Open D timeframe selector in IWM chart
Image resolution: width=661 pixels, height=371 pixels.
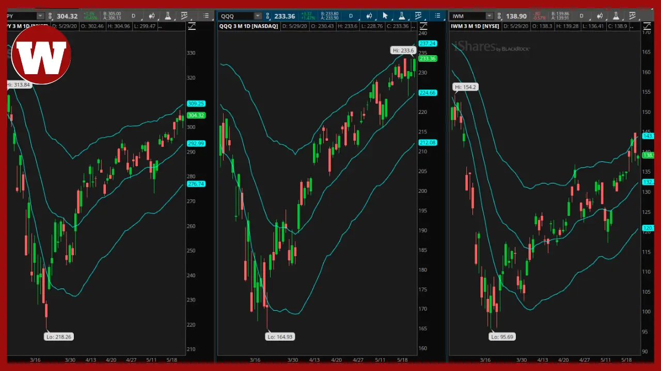point(581,16)
